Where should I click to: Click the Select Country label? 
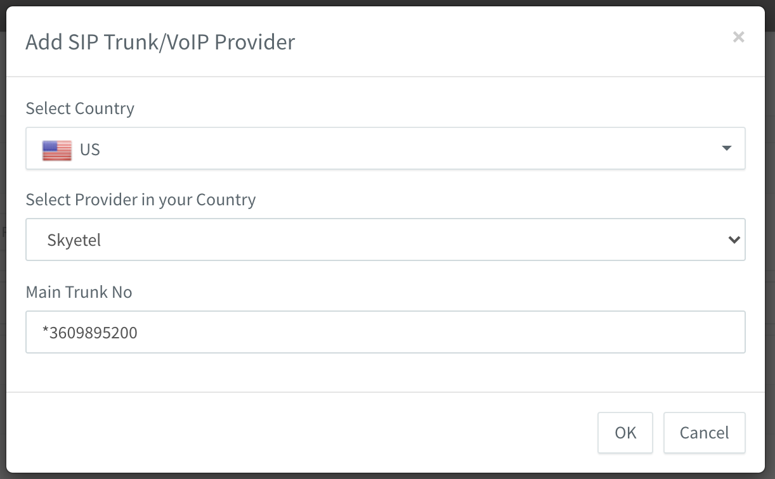pyautogui.click(x=80, y=108)
